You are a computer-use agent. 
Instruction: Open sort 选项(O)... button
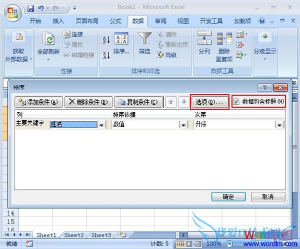point(209,102)
